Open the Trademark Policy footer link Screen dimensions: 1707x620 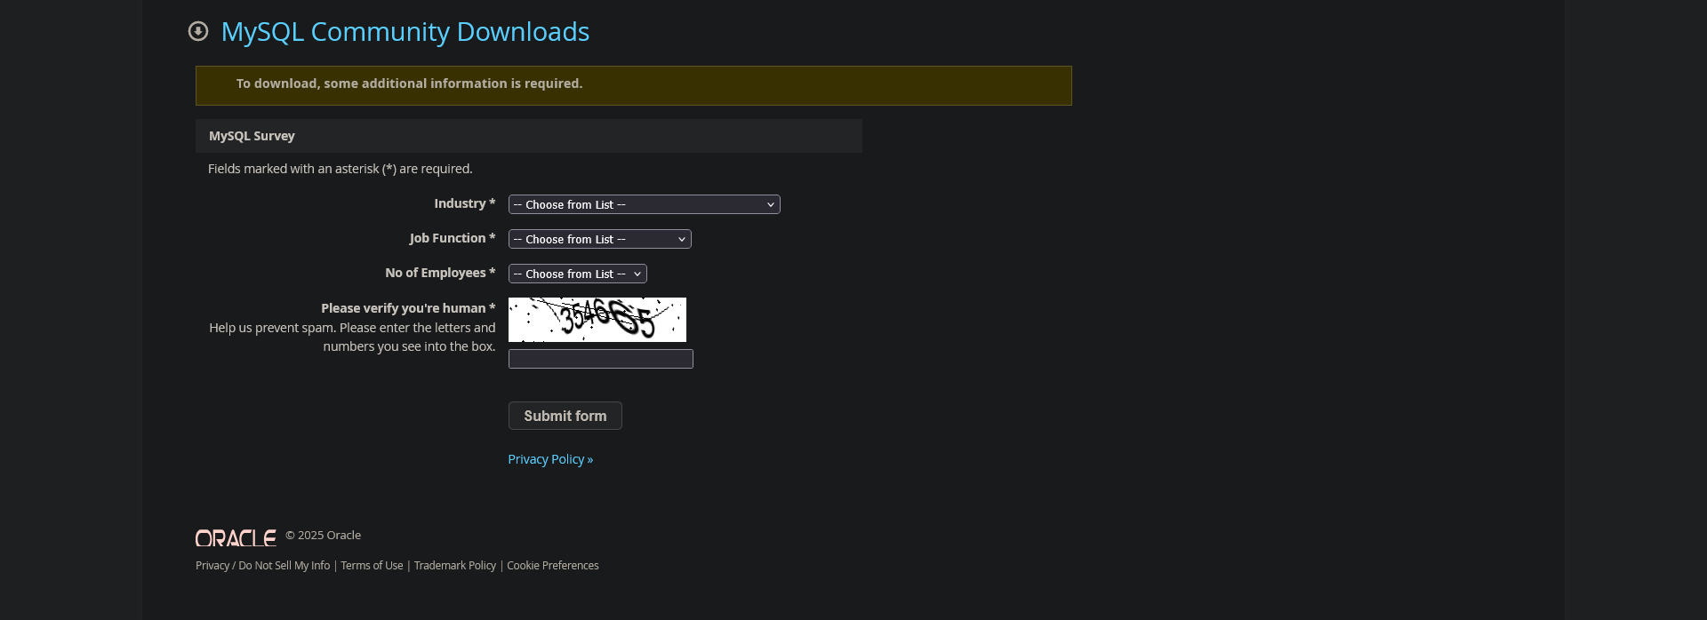455,566
